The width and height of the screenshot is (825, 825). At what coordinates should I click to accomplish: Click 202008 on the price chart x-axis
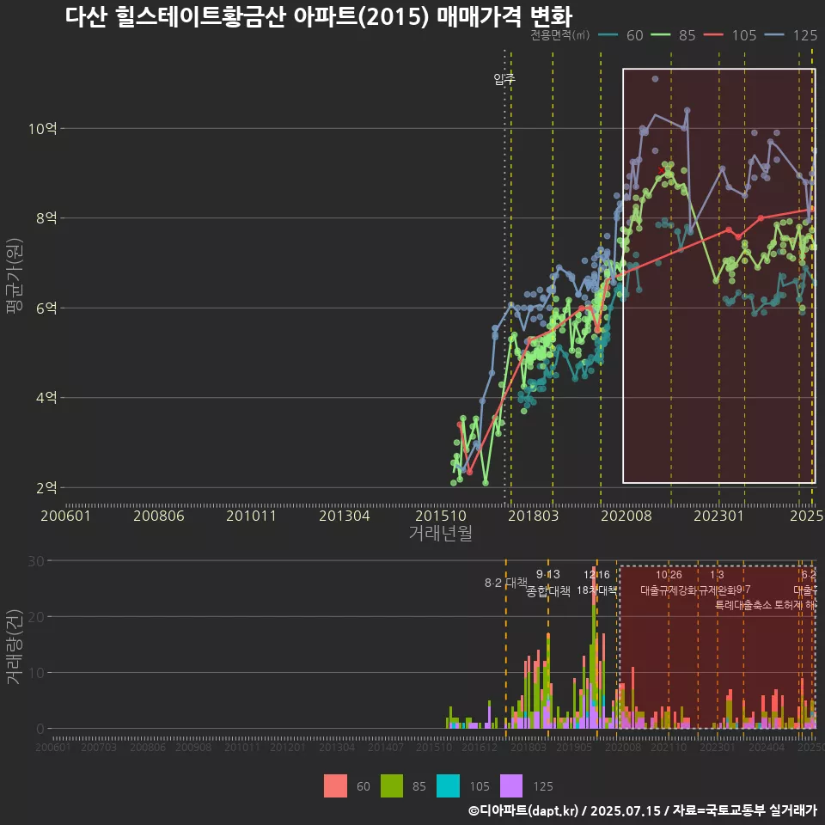click(626, 516)
